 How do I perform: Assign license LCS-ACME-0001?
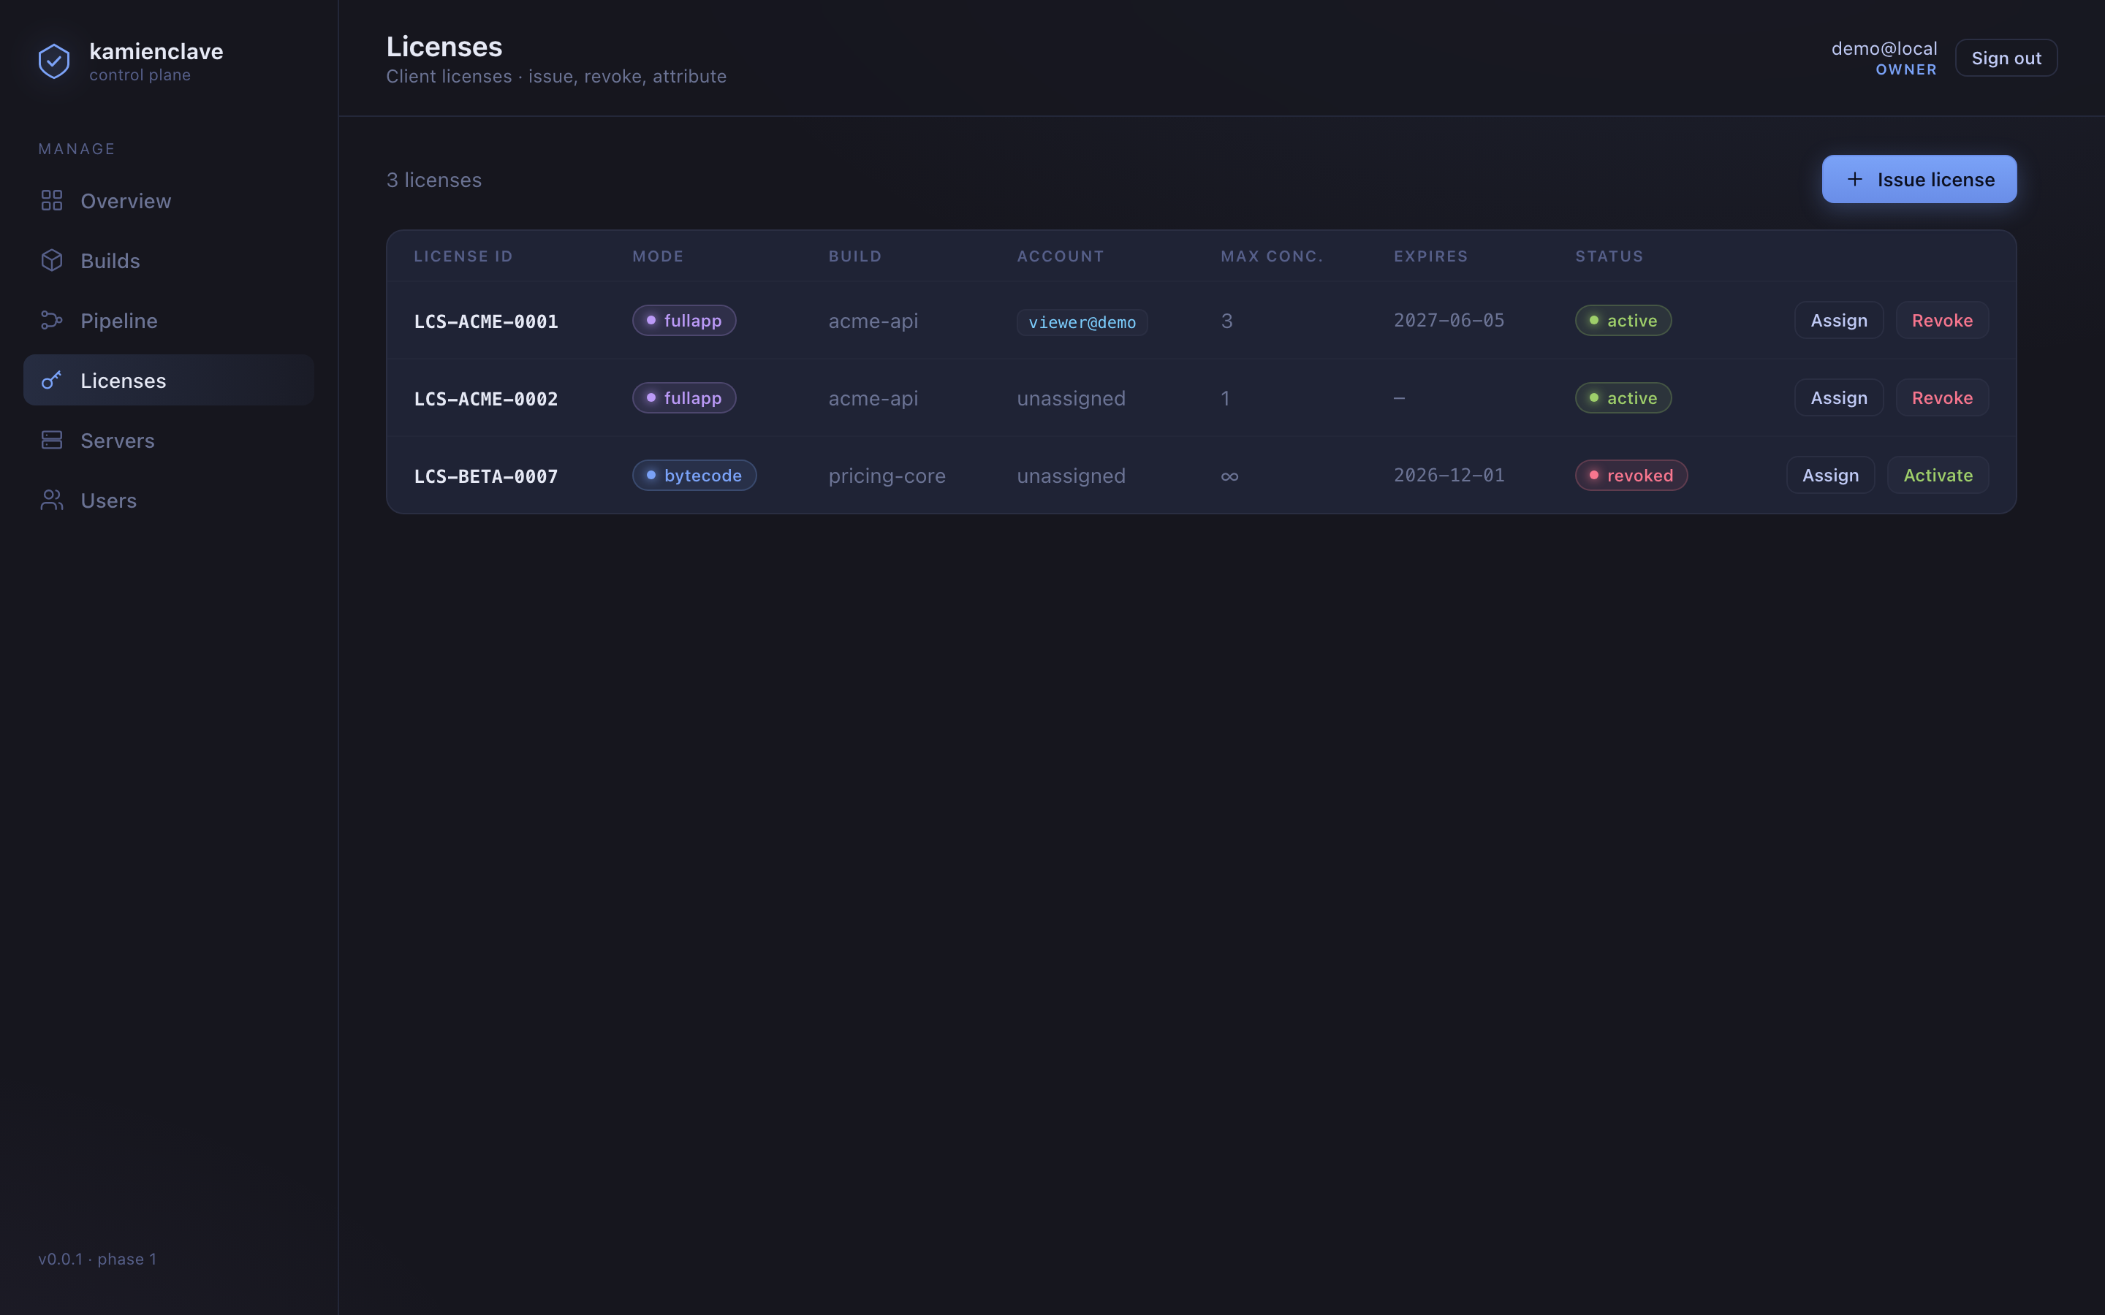click(x=1839, y=320)
